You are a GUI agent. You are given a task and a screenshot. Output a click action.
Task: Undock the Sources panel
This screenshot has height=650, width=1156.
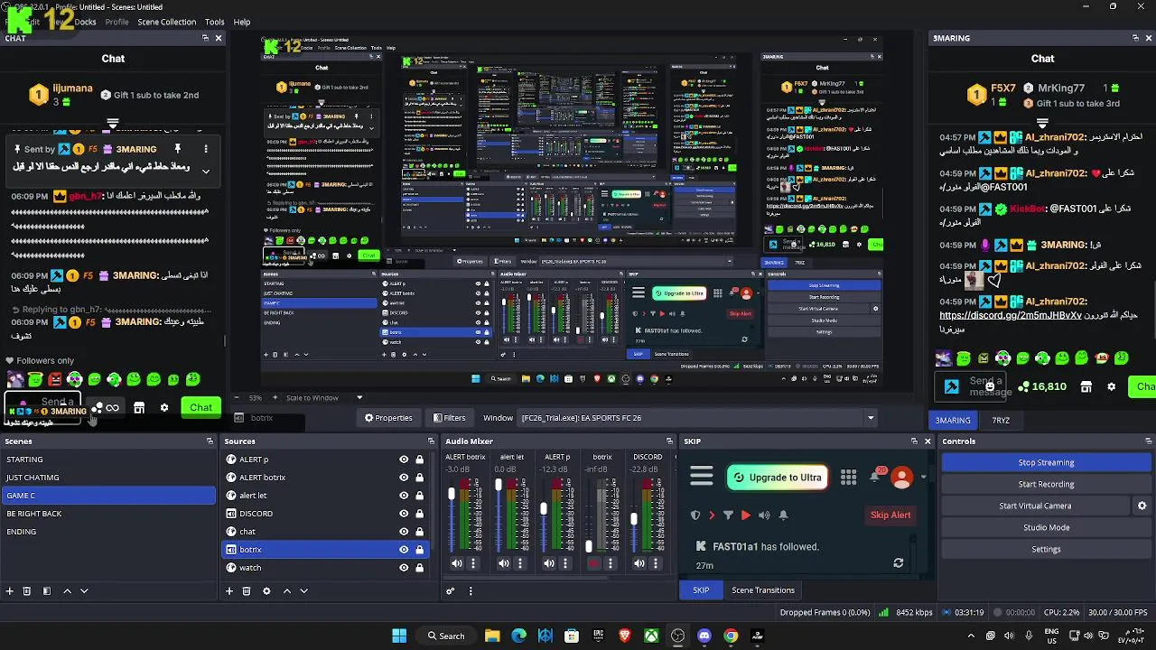coord(431,441)
